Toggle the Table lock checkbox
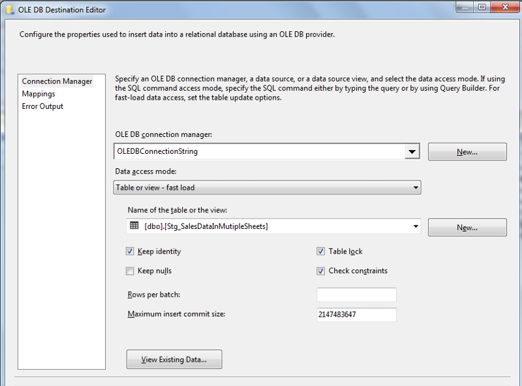The width and height of the screenshot is (522, 386). click(320, 251)
